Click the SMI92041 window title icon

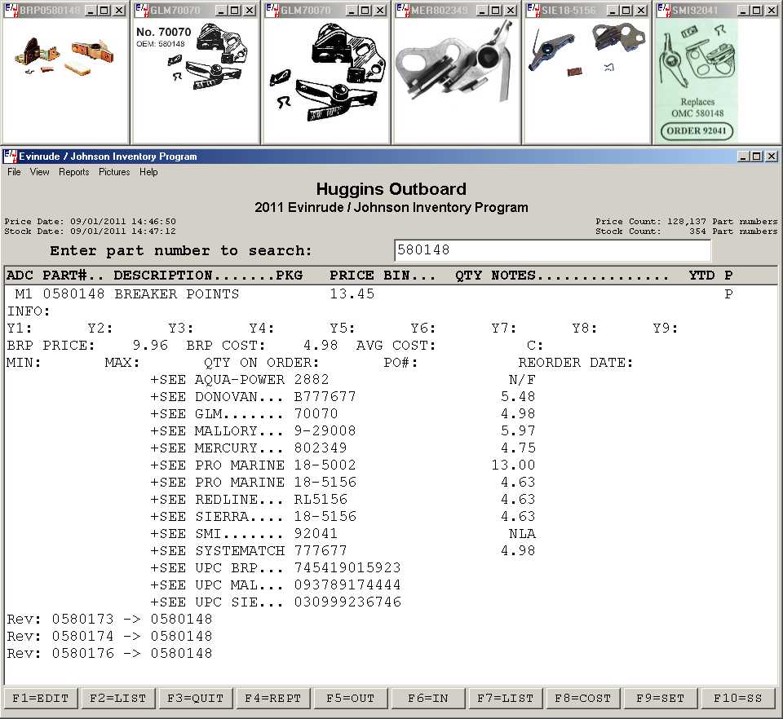pos(664,10)
